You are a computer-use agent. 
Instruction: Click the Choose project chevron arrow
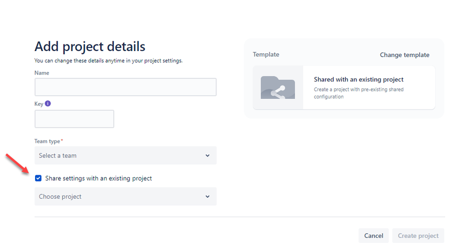click(207, 197)
